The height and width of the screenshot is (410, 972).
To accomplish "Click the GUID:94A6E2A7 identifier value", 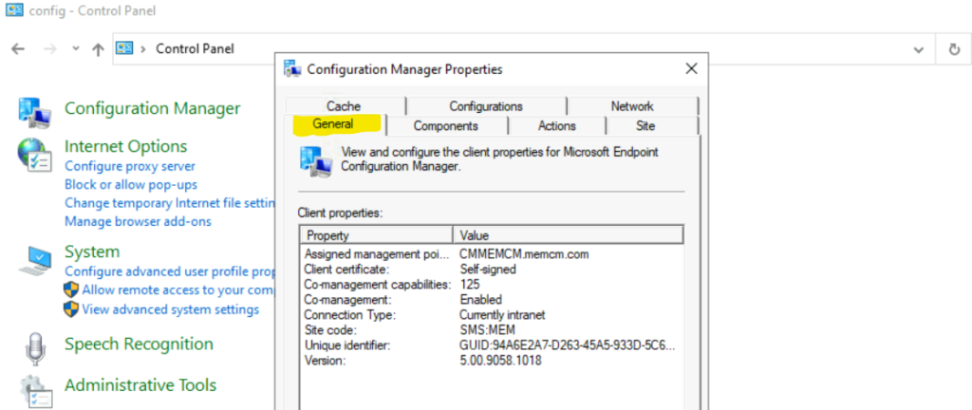I will click(568, 345).
